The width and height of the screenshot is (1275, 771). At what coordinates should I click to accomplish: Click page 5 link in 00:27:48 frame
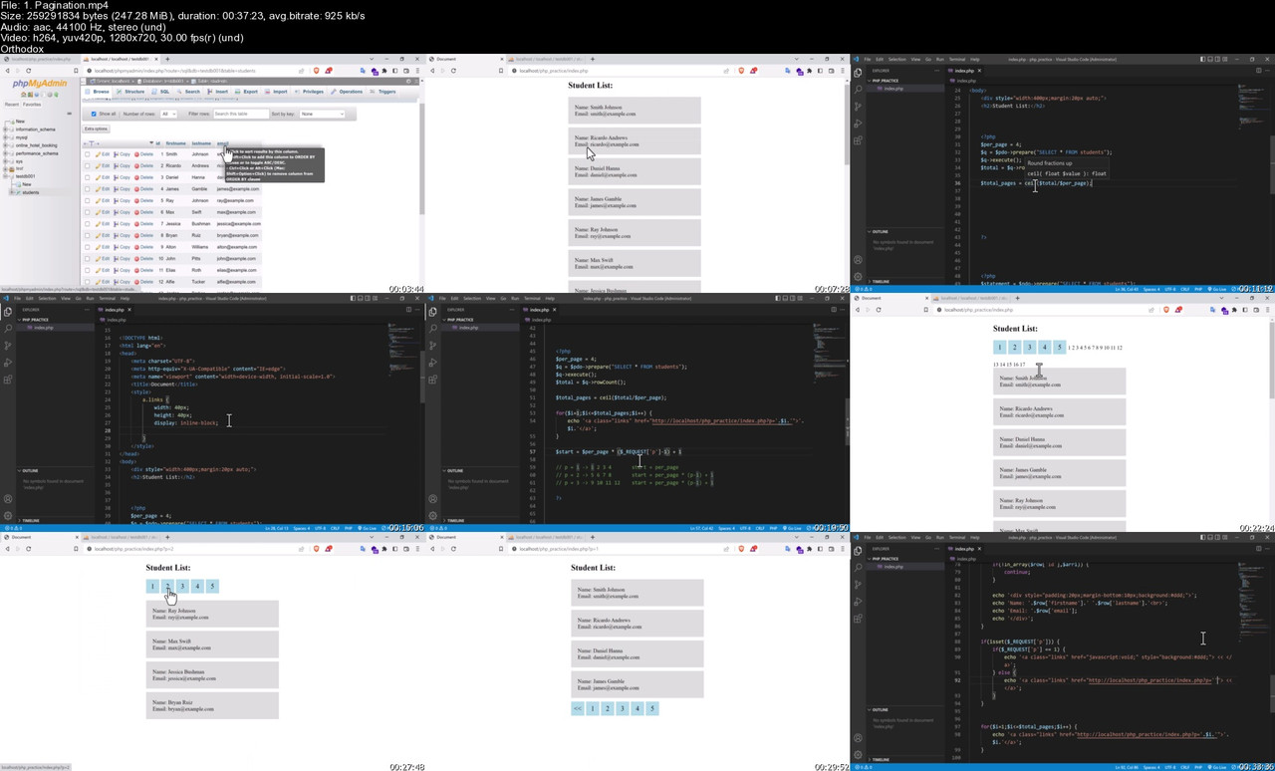coord(212,586)
